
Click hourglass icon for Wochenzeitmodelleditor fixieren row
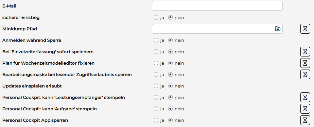[305, 63]
